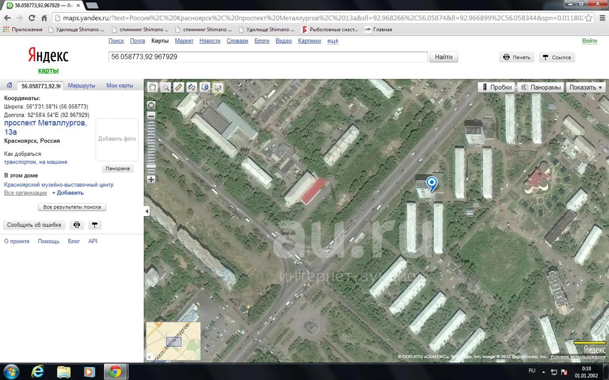The height and width of the screenshot is (380, 609).
Task: Click the Яндекс logo
Action: [48, 56]
